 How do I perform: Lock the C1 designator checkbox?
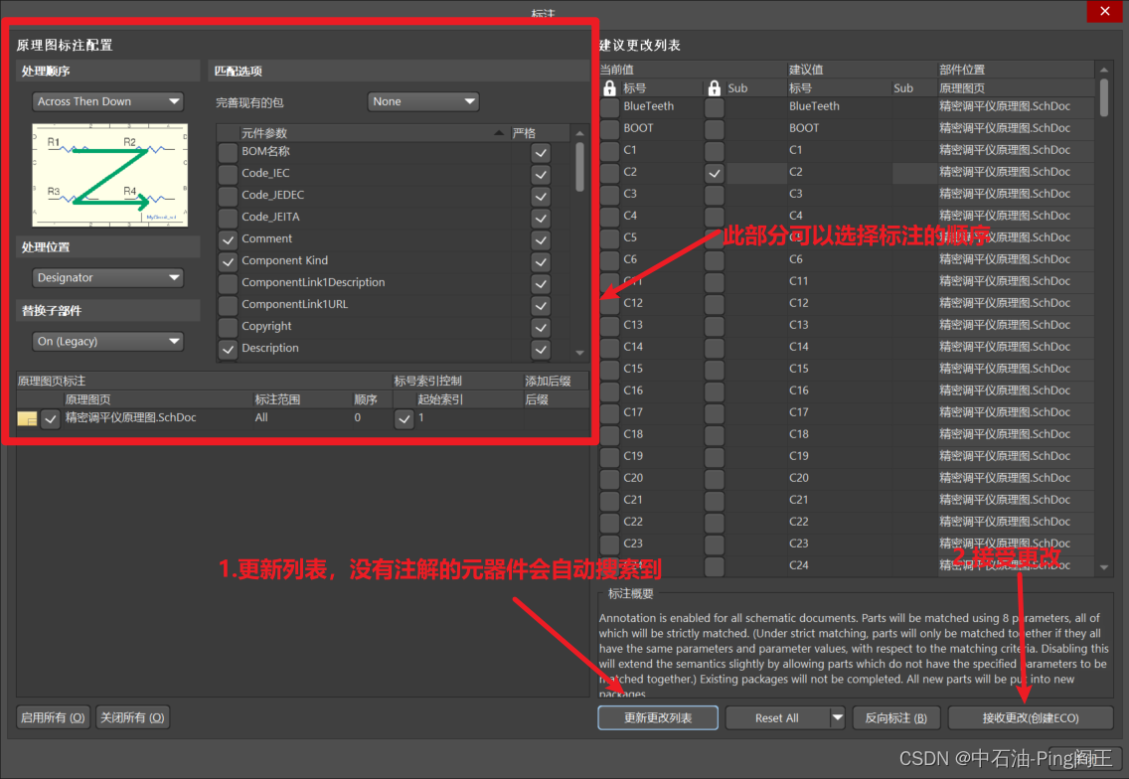coord(610,150)
